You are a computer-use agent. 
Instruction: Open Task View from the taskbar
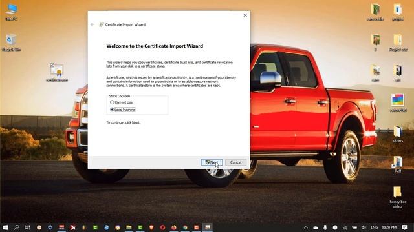(27, 227)
